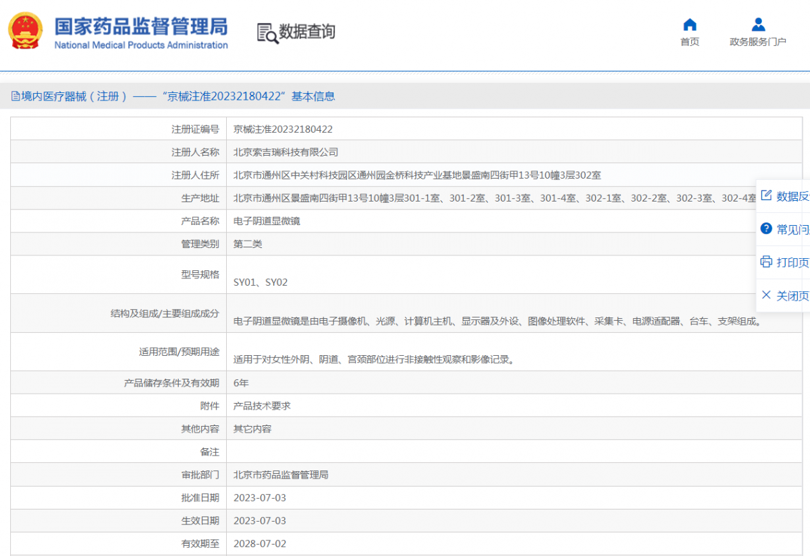Click approval department 北京市药品监督管理局

point(283,474)
